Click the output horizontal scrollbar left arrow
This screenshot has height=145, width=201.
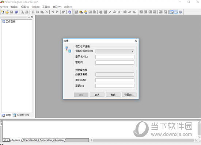pyautogui.click(x=91, y=140)
